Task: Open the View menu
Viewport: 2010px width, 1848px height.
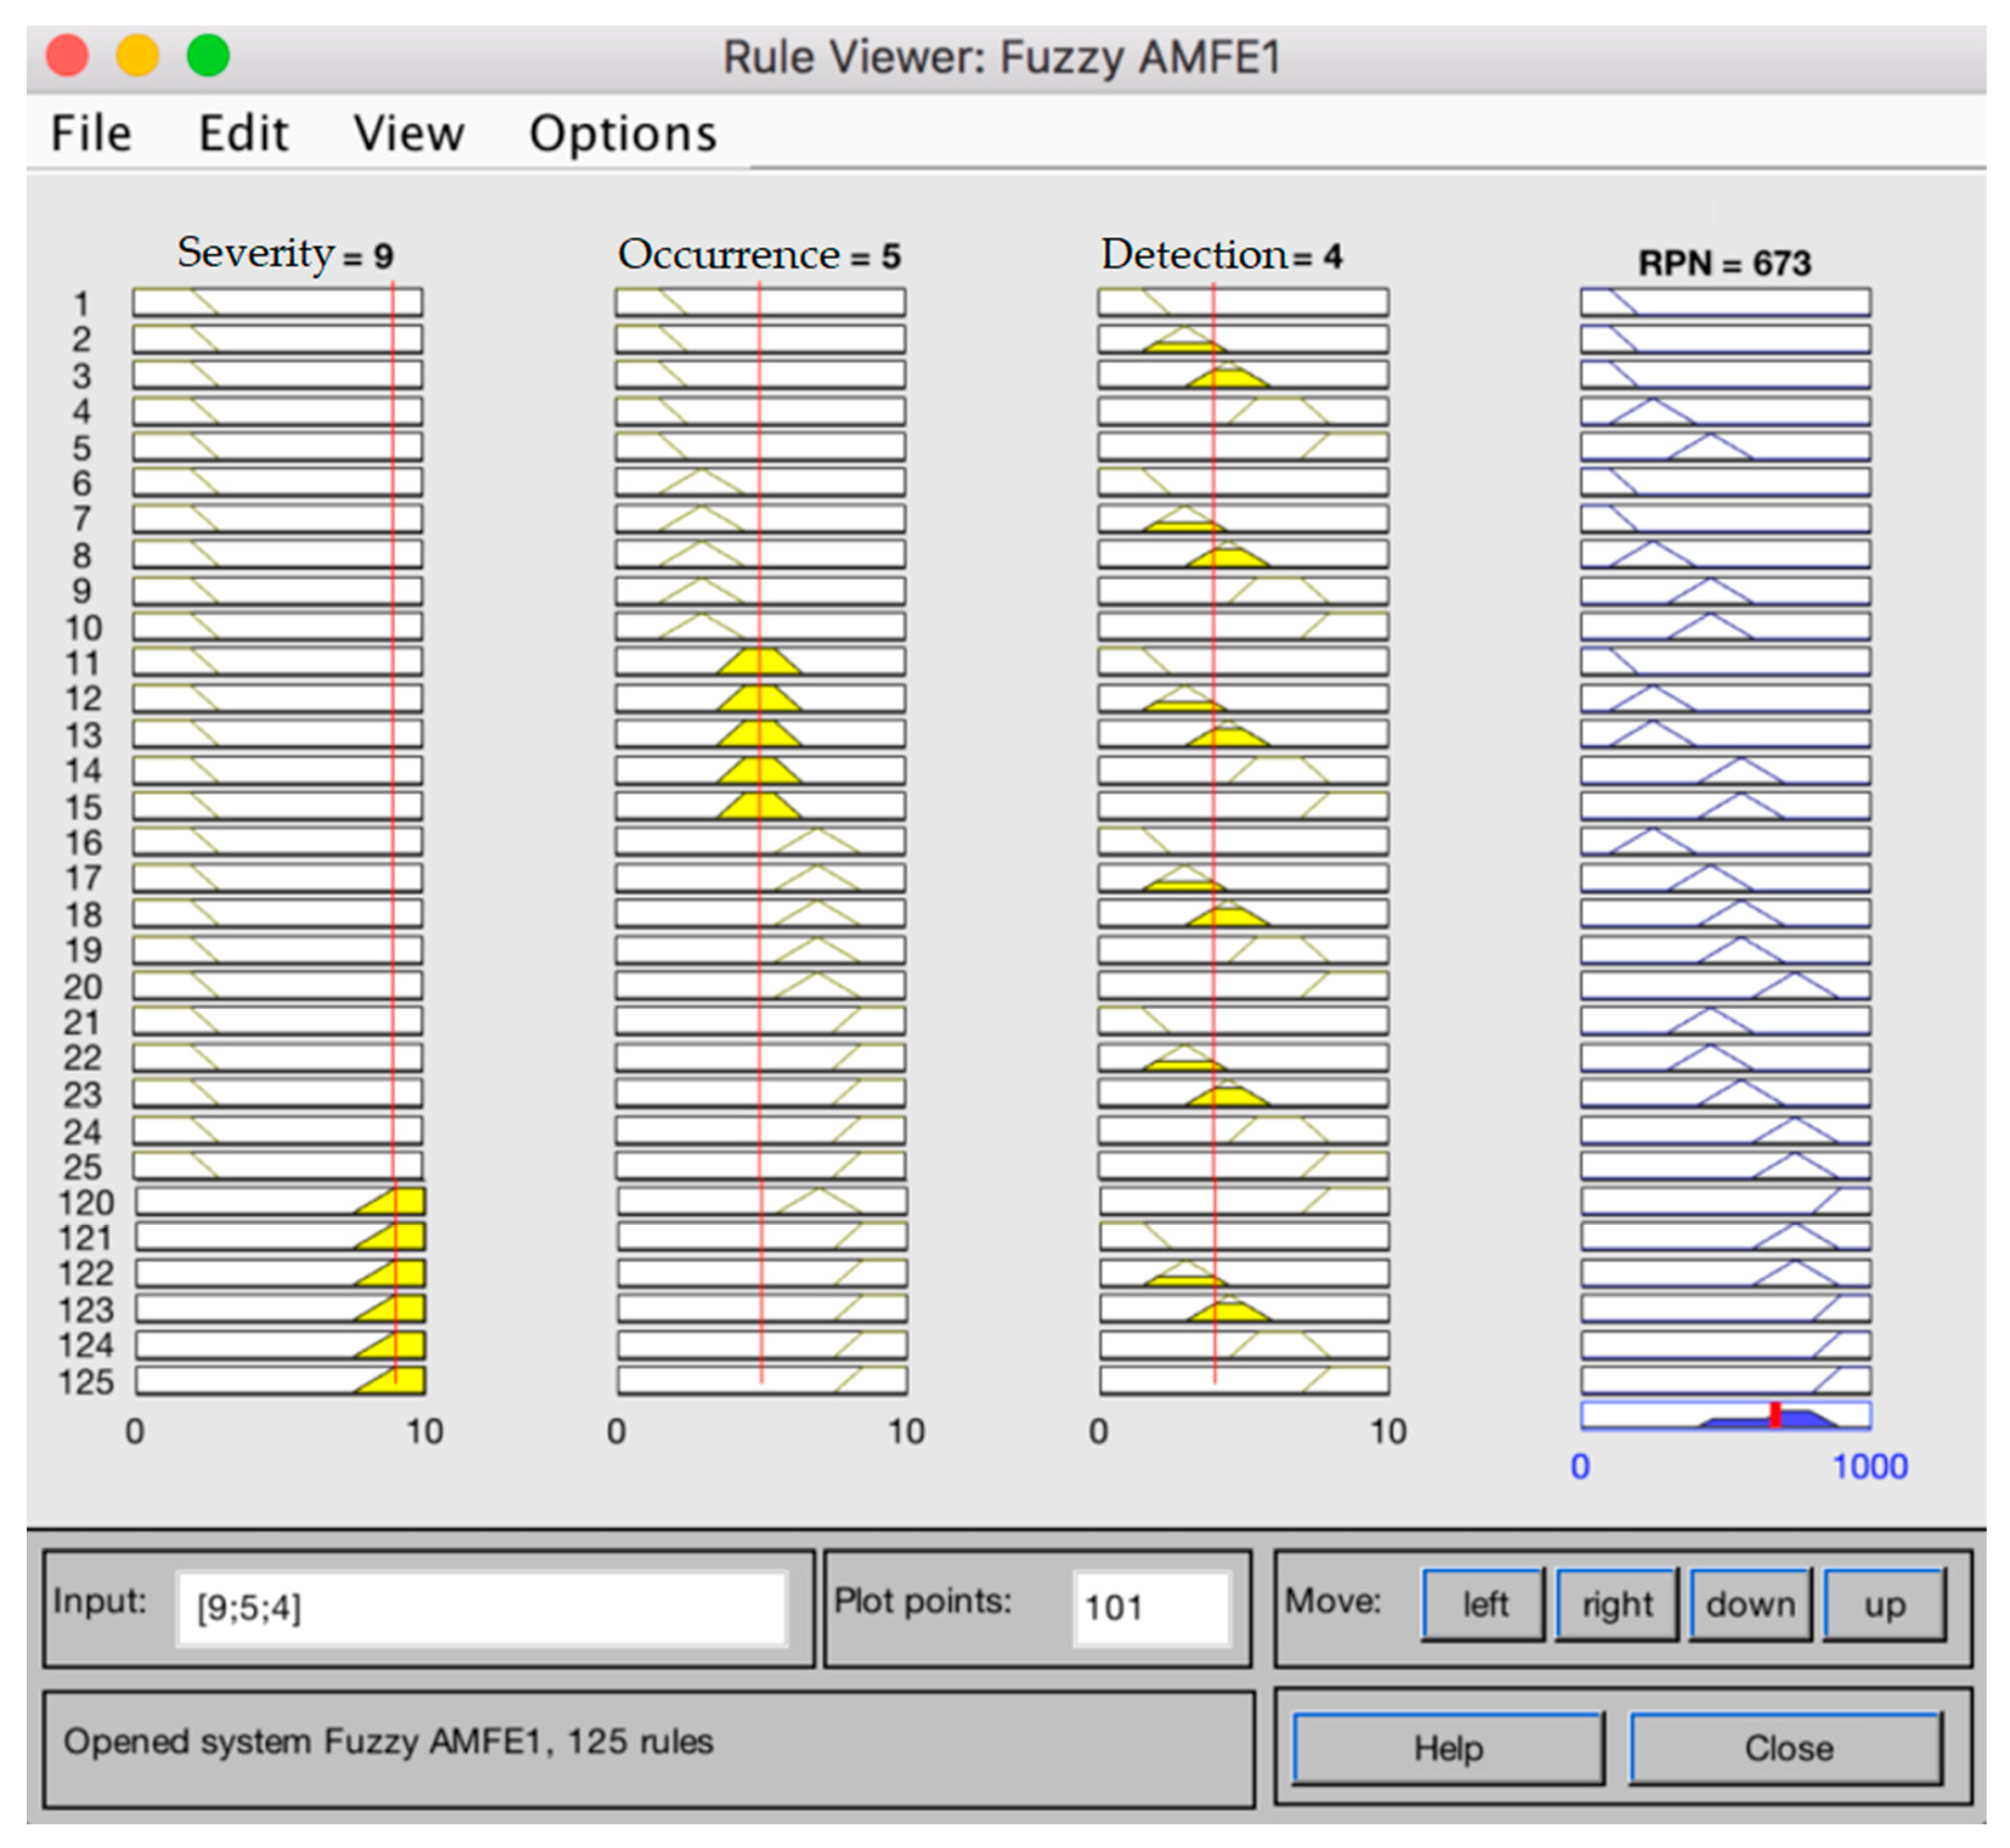Action: tap(408, 134)
